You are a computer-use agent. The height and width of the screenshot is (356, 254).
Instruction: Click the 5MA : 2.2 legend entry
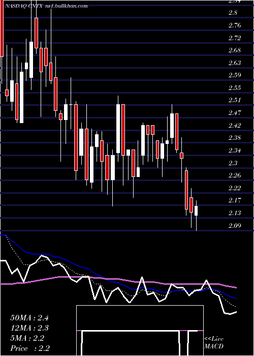[x=27, y=338]
